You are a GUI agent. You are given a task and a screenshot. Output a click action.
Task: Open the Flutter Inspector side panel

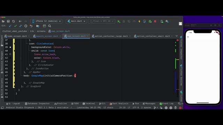[x=181, y=48]
